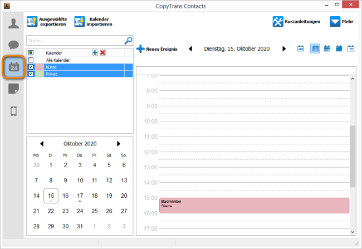Uncheck the Kurse calendar checkbox
Screen dimensions: 362x249
pos(31,67)
